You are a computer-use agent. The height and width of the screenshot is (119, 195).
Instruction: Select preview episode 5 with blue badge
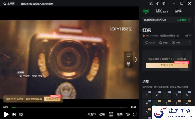click(x=187, y=95)
